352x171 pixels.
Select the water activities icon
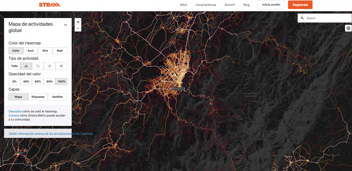pyautogui.click(x=49, y=66)
